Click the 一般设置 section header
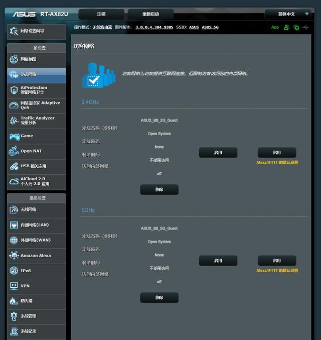321x340 pixels. (x=38, y=48)
